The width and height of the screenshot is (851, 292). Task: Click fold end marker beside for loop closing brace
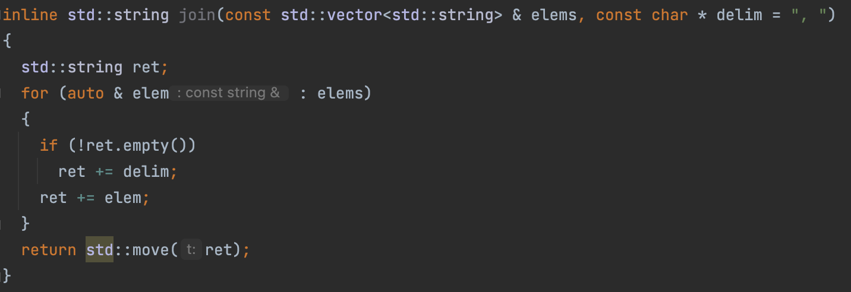point(1,224)
